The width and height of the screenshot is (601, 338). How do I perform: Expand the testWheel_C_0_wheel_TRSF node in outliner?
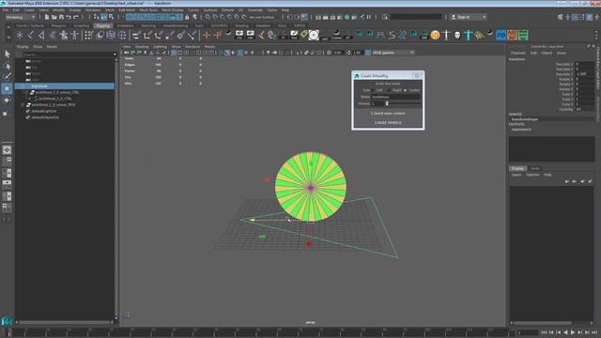point(23,104)
